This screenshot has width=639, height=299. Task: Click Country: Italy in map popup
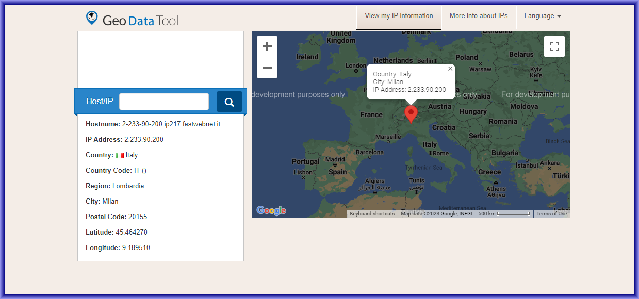point(392,74)
